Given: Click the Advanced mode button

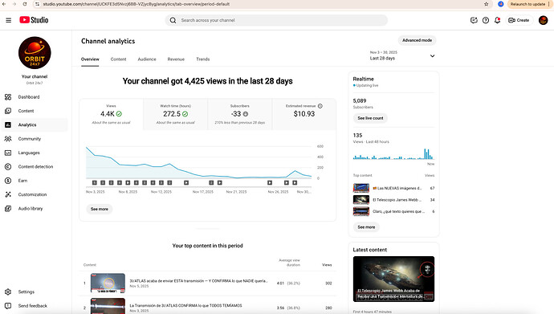Looking at the screenshot, I should [417, 40].
